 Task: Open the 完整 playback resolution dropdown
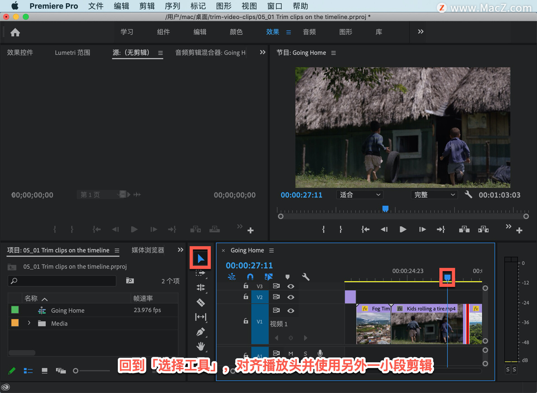tap(434, 195)
